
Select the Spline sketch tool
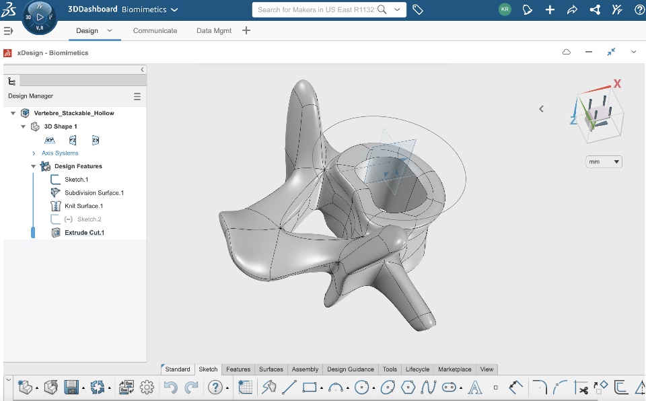click(429, 388)
